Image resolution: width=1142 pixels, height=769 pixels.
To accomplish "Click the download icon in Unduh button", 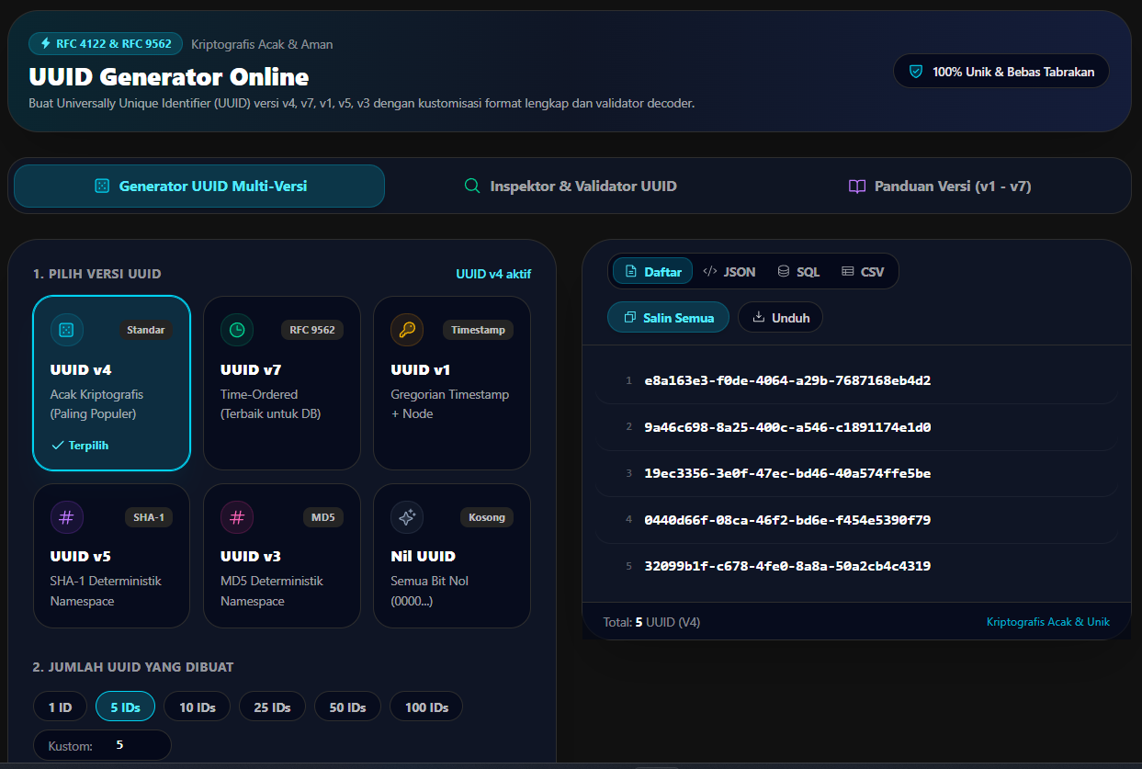I will tap(759, 317).
